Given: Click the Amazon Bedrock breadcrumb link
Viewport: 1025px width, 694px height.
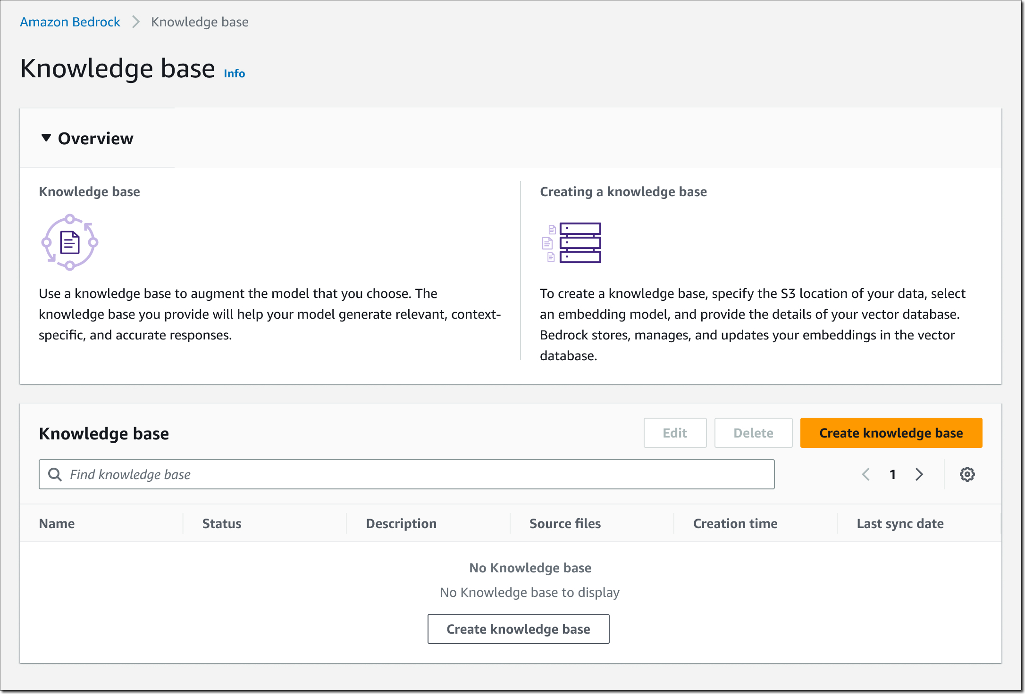Looking at the screenshot, I should [71, 21].
